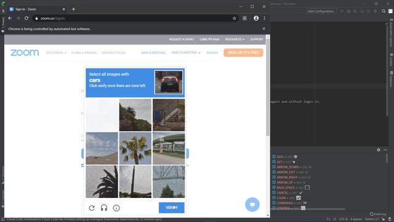Screen dimensions: 394x222
Task: Click the PyCharm Run button
Action: 342,11
